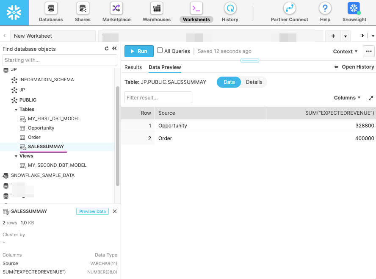This screenshot has height=279, width=376.
Task: Expand the results grid to fullscreen
Action: (x=371, y=98)
